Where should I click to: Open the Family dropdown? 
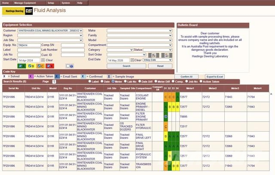click(x=139, y=35)
